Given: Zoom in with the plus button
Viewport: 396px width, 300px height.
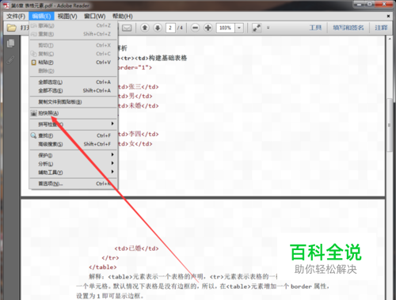Looking at the screenshot, I should (208, 28).
